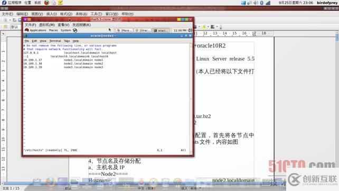Click the date and time 23:06 in top panel
Viewport: 339px width, 191px height.
pos(296,3)
